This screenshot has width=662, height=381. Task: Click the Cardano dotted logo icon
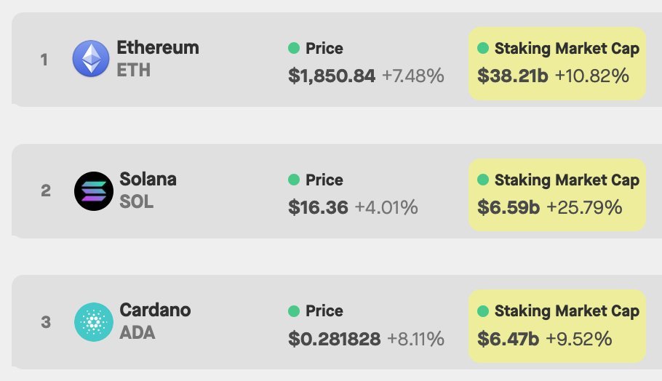coord(94,322)
